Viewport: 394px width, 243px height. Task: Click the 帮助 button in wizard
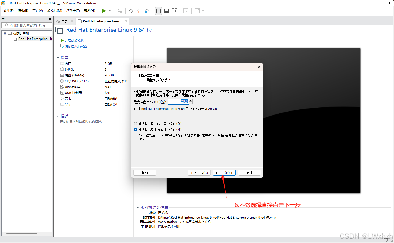click(x=145, y=173)
